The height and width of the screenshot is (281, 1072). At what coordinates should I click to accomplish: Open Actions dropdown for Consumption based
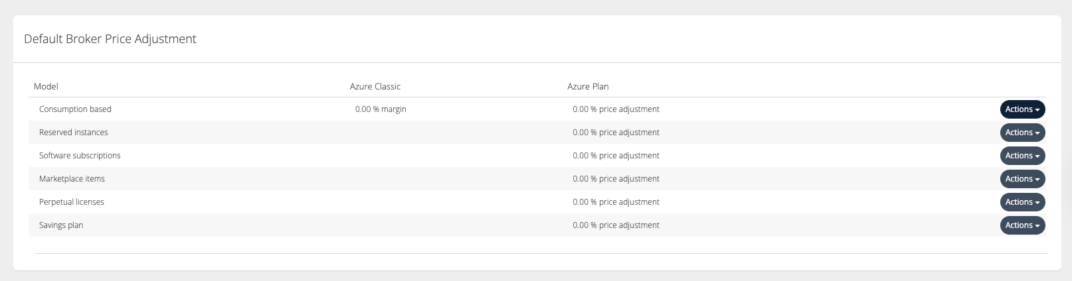pos(1022,109)
